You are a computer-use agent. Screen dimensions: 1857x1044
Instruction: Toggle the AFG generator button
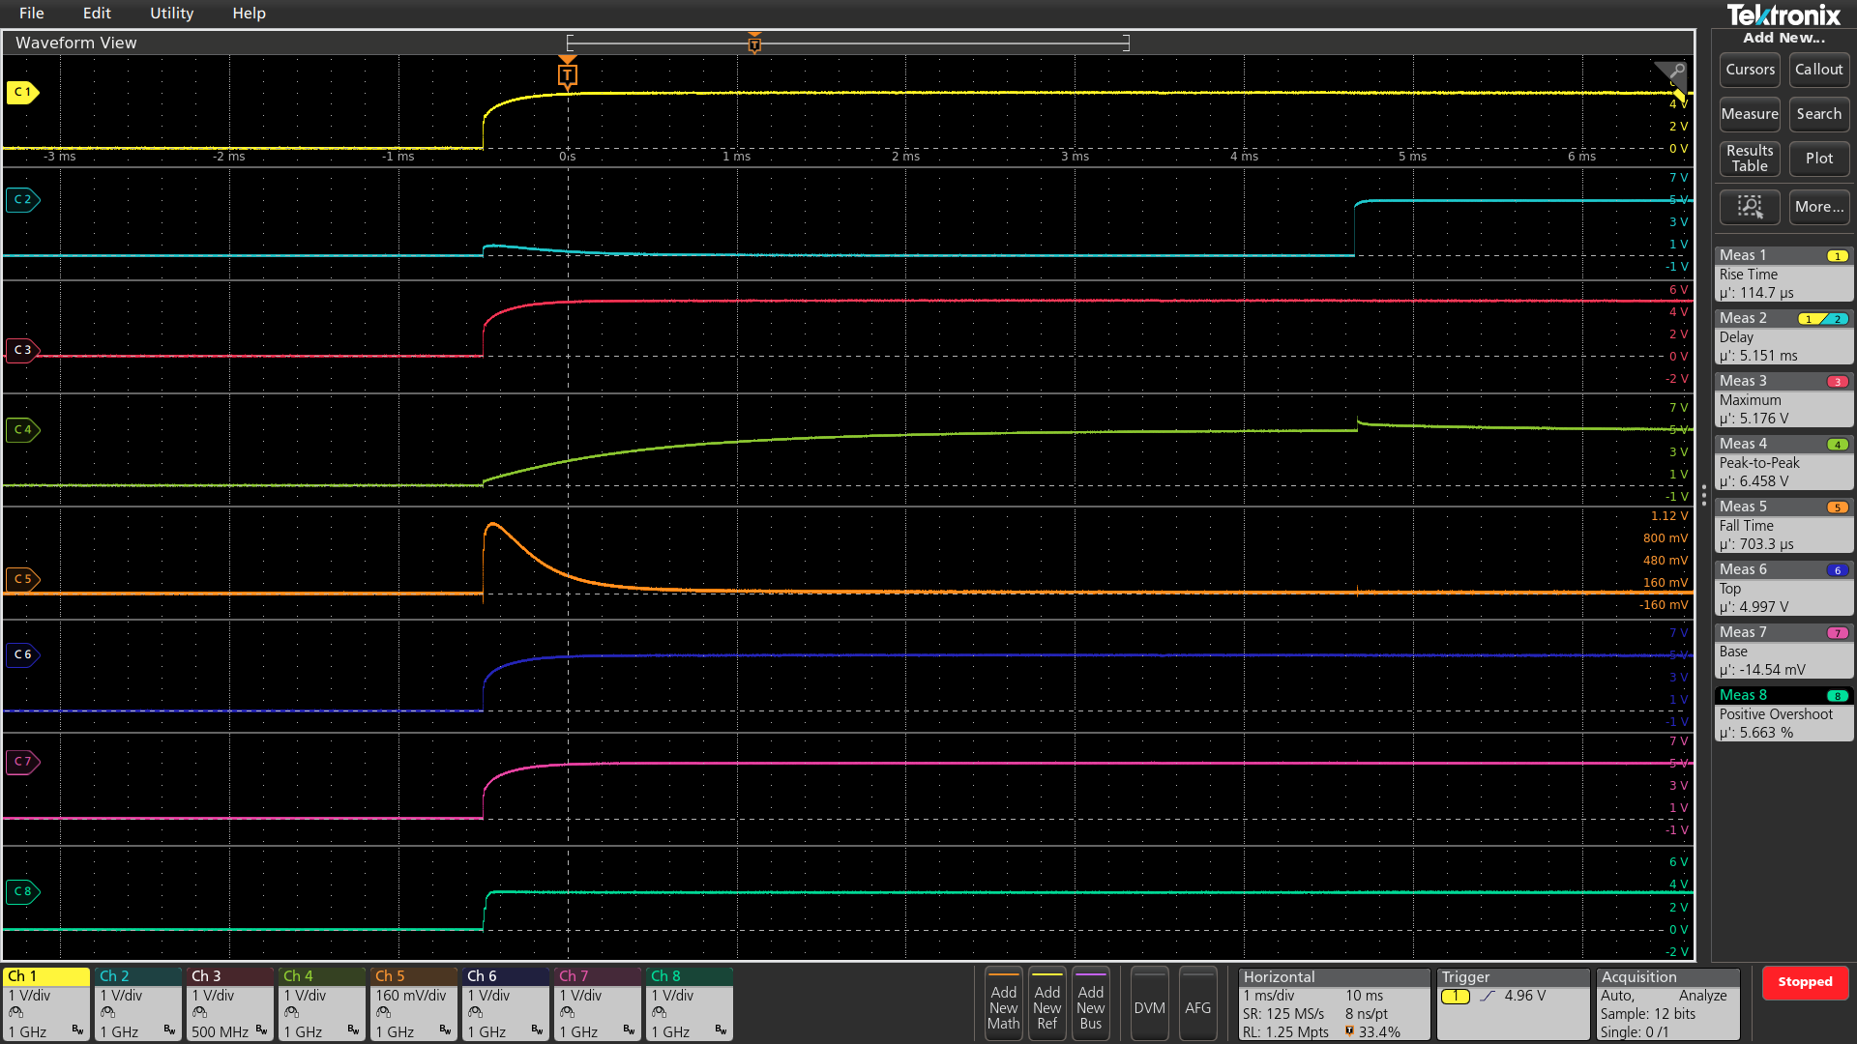click(1197, 1005)
